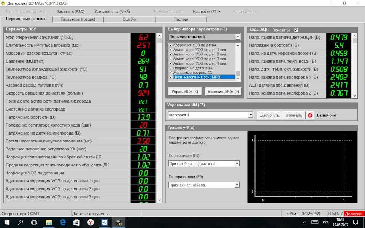The width and height of the screenshot is (365, 228).
Task: Switch to 'Переменные (список)' tab
Action: tap(26, 19)
